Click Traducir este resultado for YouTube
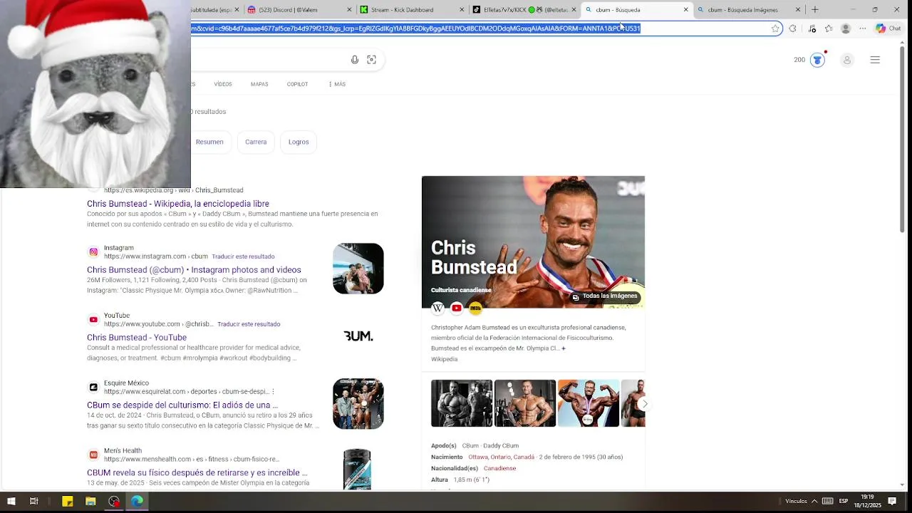The image size is (912, 513). tap(249, 324)
